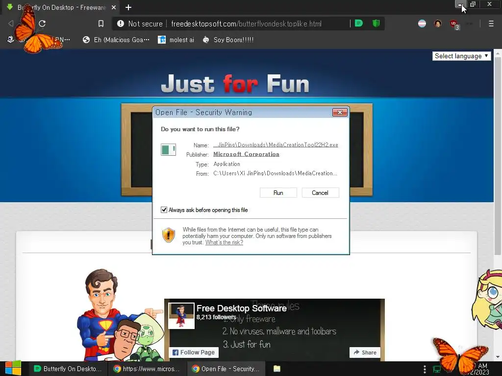Click the '8,213 followers' text
This screenshot has width=502, height=376.
click(x=216, y=317)
